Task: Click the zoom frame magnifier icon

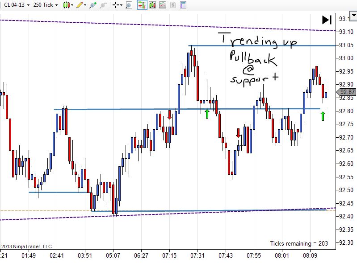Action: (x=129, y=5)
